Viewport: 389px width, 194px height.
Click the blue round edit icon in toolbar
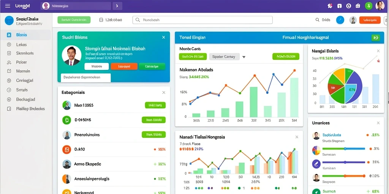click(x=340, y=20)
